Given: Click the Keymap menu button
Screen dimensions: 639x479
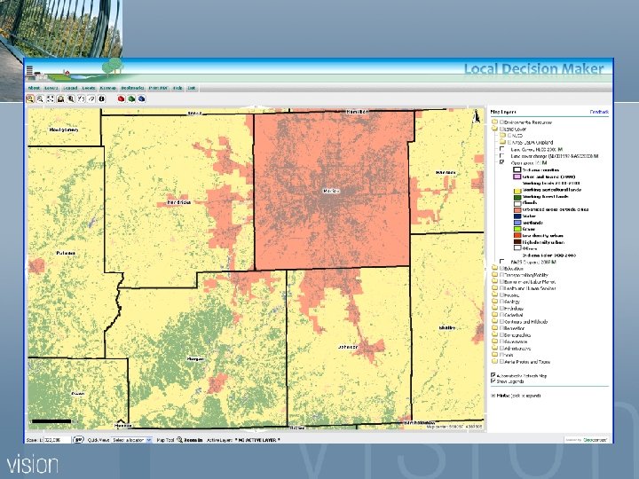Looking at the screenshot, I should pyautogui.click(x=108, y=88).
